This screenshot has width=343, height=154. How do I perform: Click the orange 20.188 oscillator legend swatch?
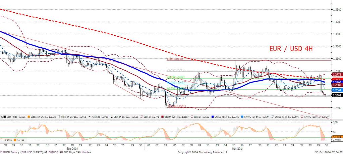pos(15,140)
